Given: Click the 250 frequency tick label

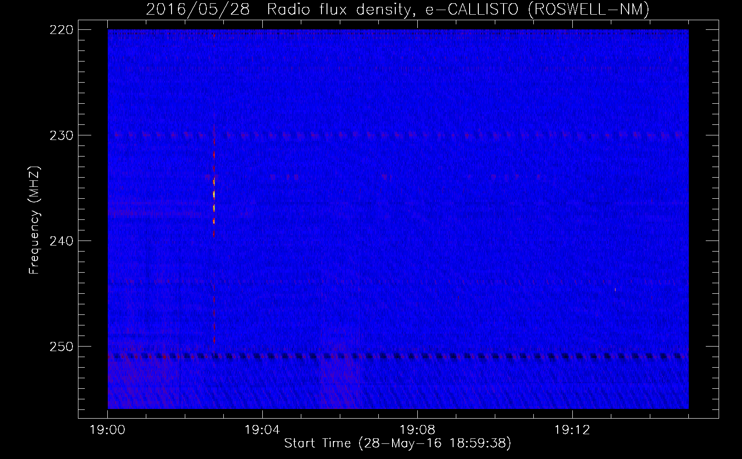Looking at the screenshot, I should pyautogui.click(x=61, y=347).
